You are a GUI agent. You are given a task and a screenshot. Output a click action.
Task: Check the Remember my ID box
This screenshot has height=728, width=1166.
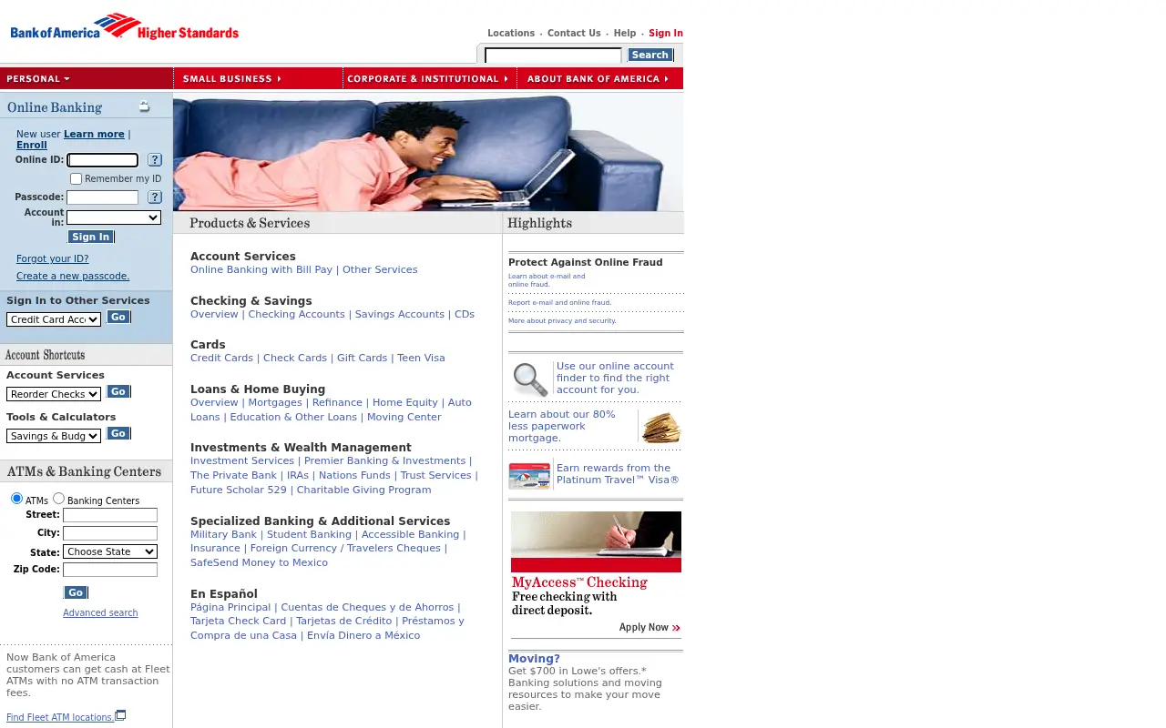(77, 179)
